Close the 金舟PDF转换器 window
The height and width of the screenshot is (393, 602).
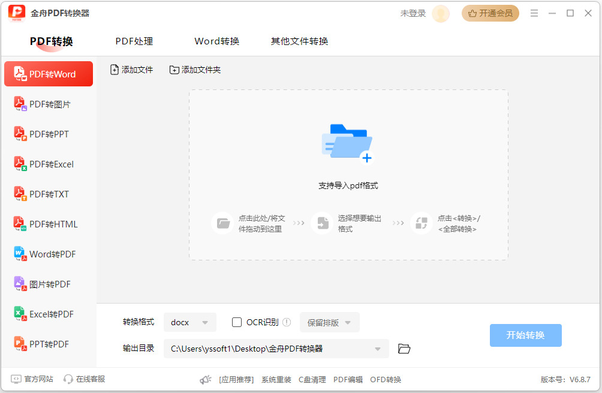(588, 13)
